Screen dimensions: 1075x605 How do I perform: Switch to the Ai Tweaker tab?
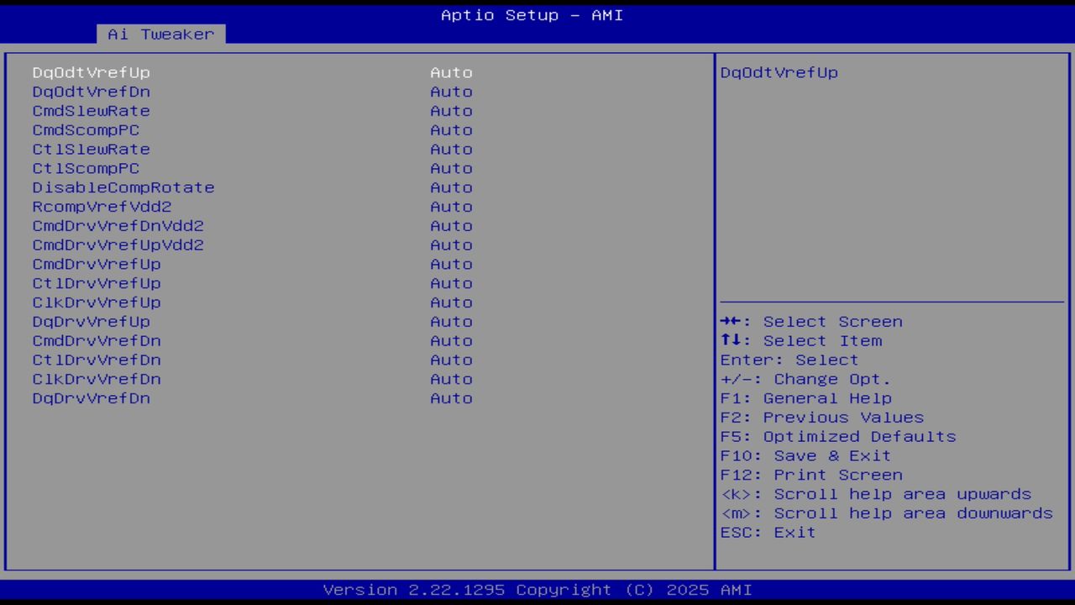(x=160, y=34)
